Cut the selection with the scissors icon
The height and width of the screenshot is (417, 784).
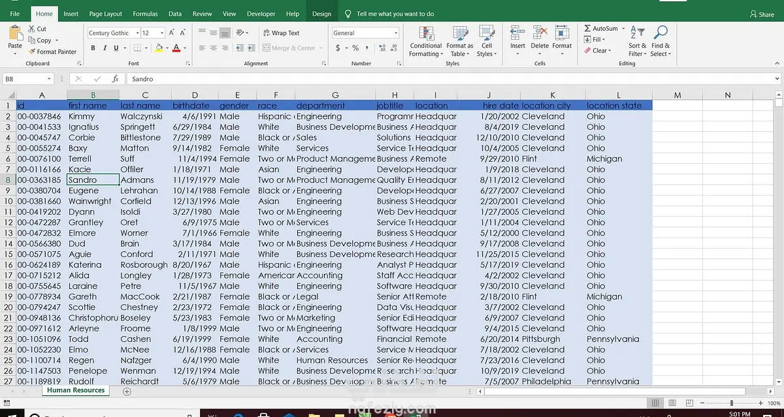(32, 29)
